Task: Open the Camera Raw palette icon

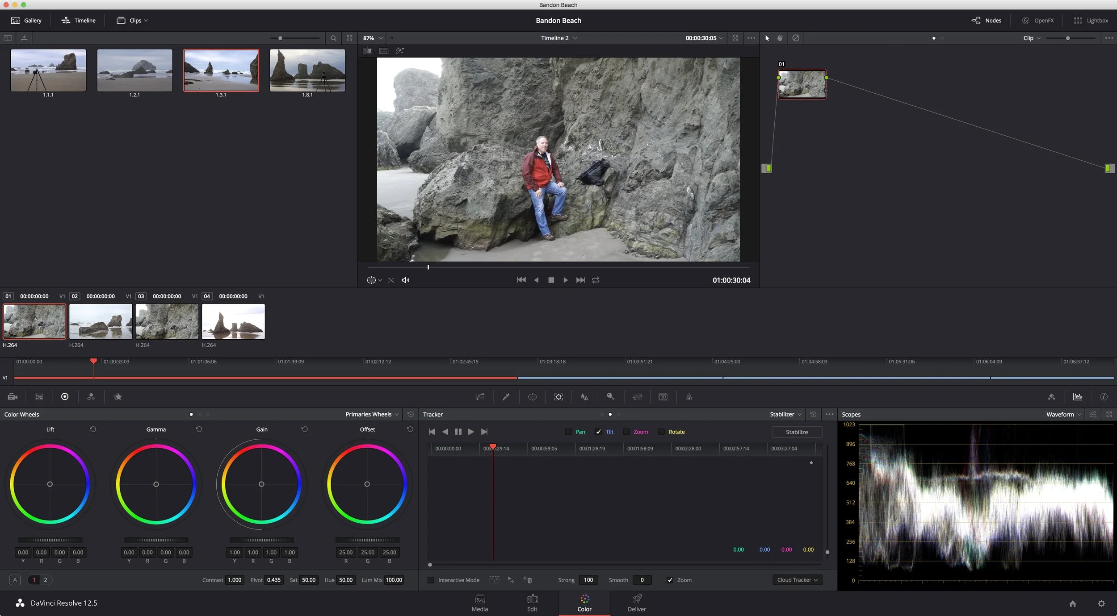Action: (13, 397)
